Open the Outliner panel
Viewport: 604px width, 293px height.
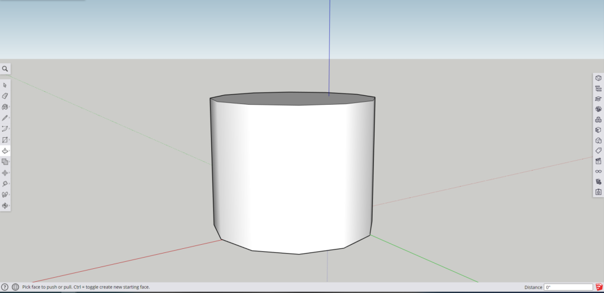coord(598,88)
